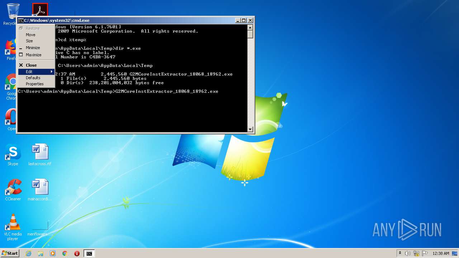
Task: Open Opera from the taskbar
Action: click(x=77, y=253)
